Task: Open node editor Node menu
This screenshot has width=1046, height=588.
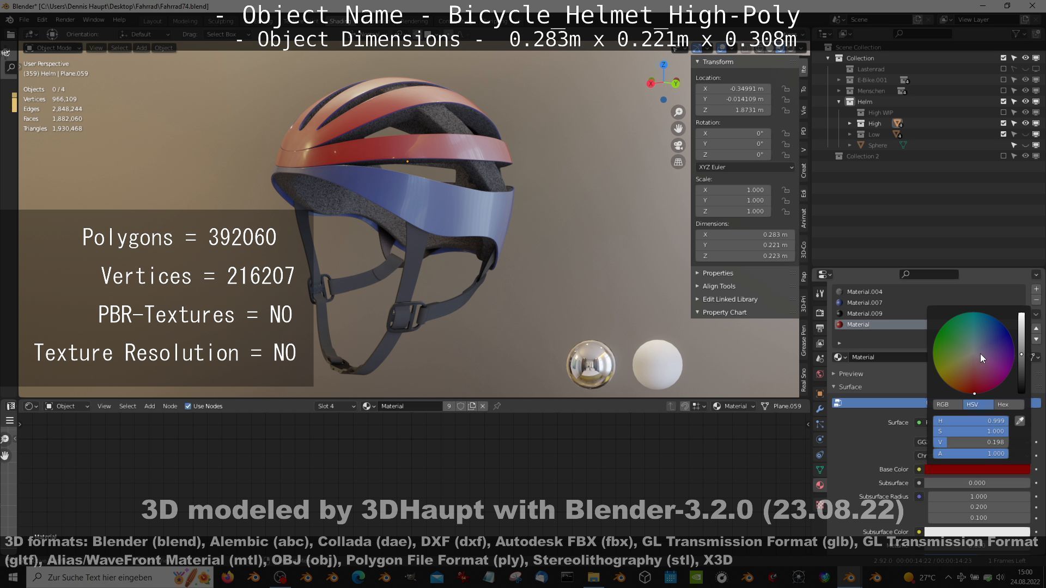Action: point(170,406)
